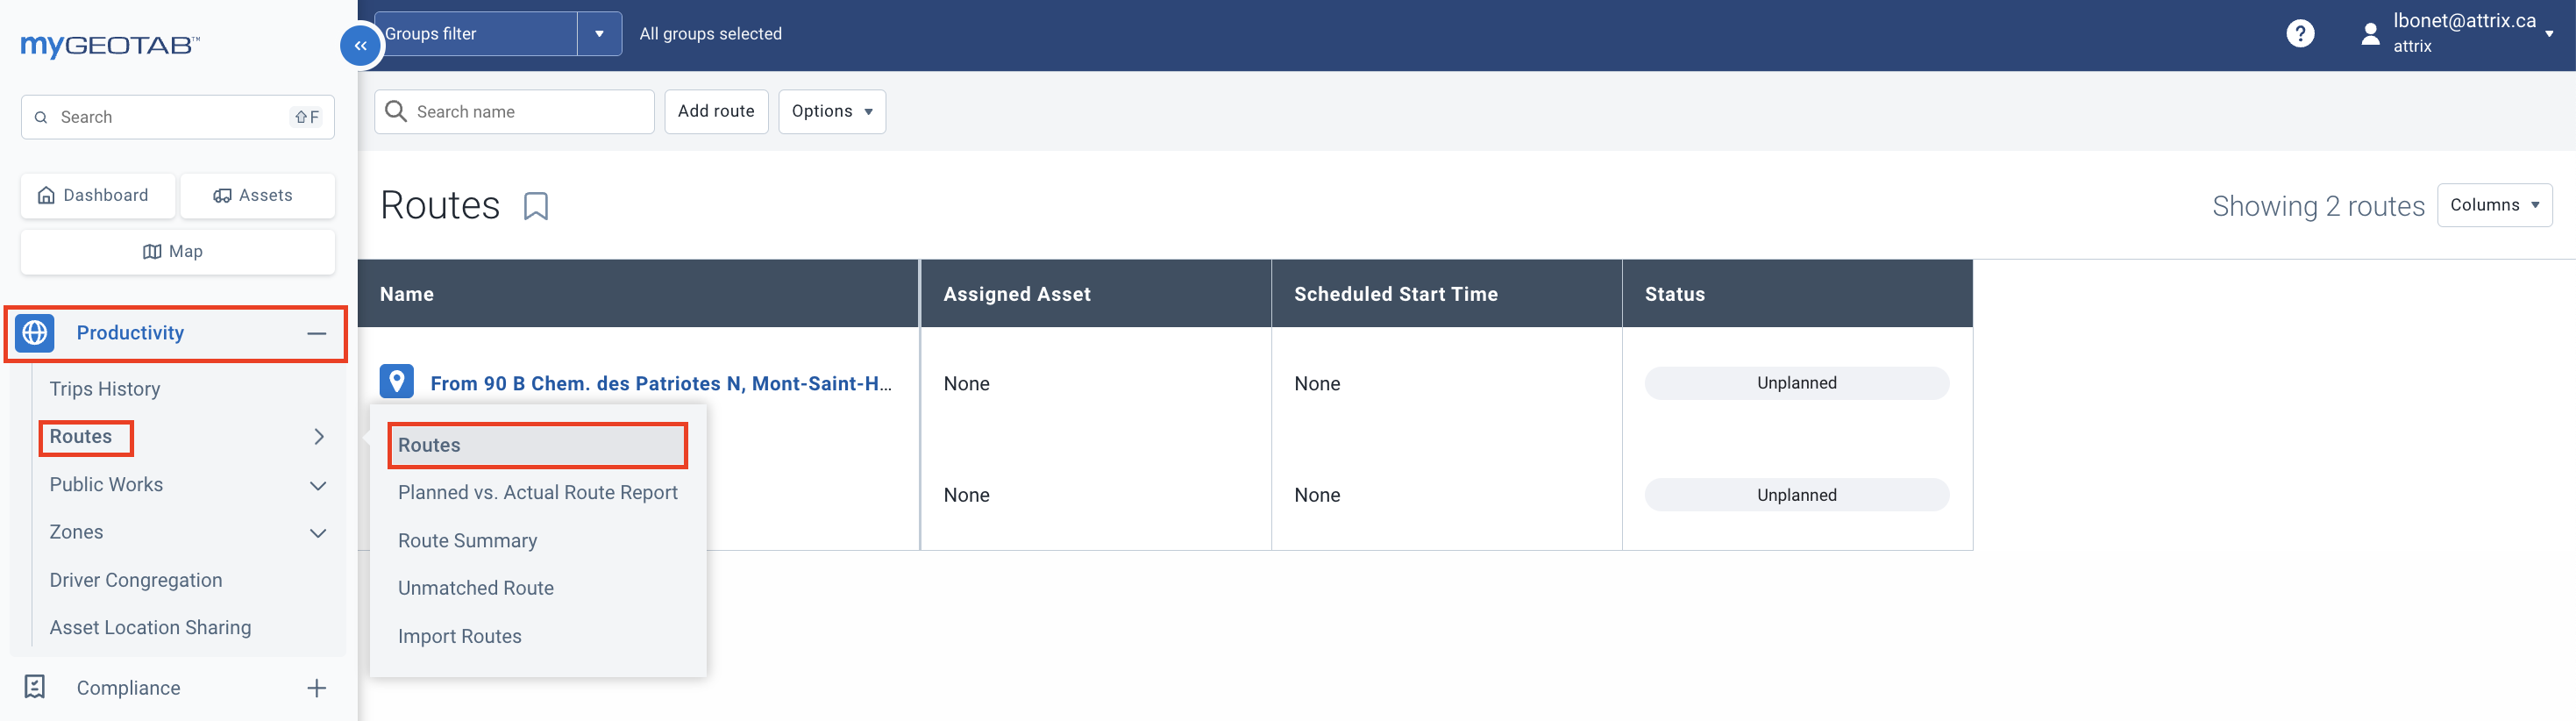Click the Productivity section label
Image resolution: width=2576 pixels, height=721 pixels.
coord(131,333)
